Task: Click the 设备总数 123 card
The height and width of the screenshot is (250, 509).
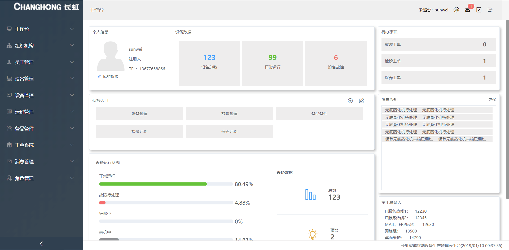Action: click(x=209, y=63)
